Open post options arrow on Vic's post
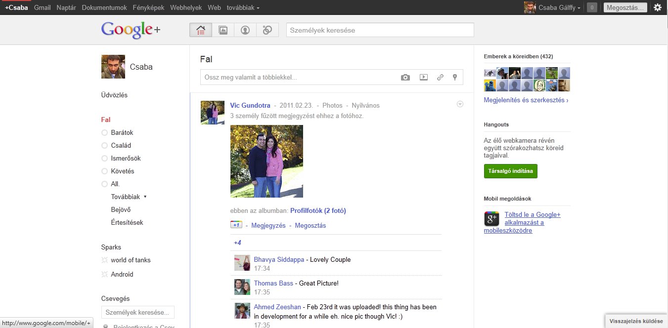The height and width of the screenshot is (328, 668). (x=460, y=104)
